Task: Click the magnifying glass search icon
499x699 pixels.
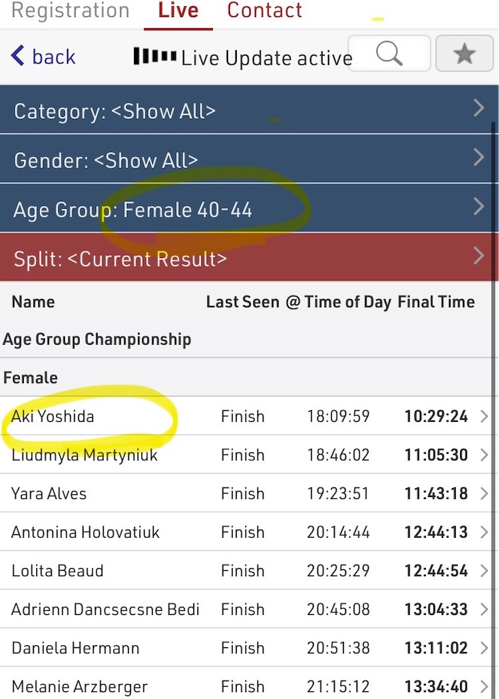Action: click(389, 53)
